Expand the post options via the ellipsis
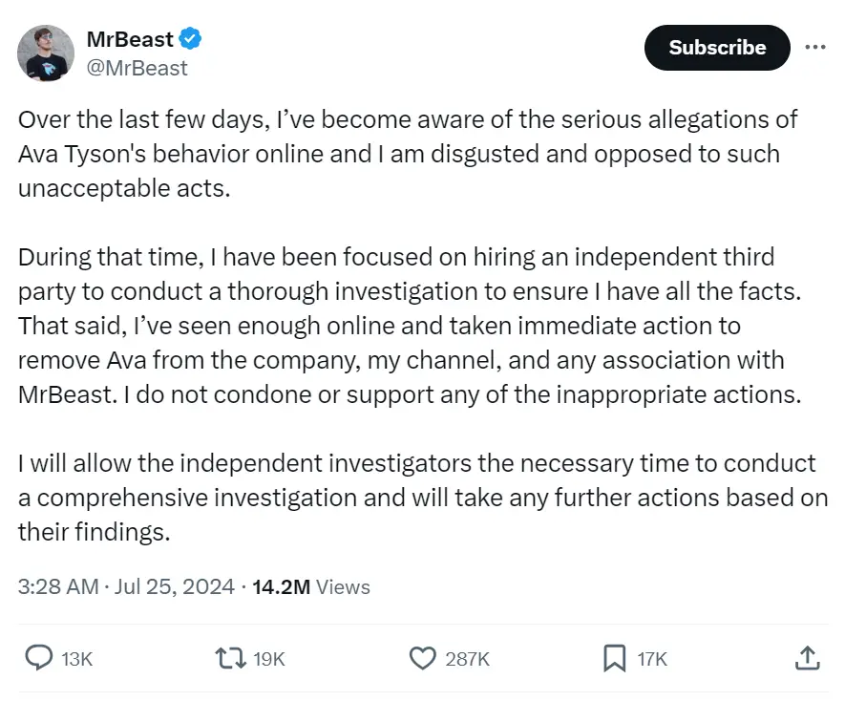The width and height of the screenshot is (845, 701). pos(817,47)
